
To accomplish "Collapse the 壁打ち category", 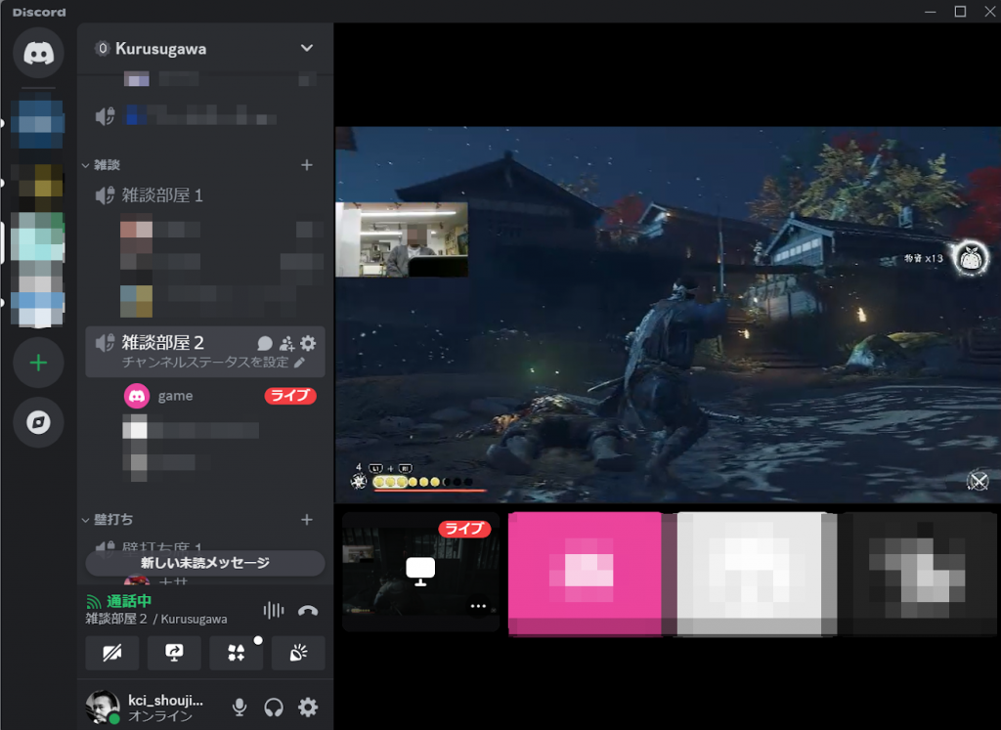I will pyautogui.click(x=108, y=520).
